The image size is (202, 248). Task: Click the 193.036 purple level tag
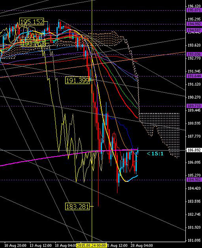pyautogui.click(x=194, y=54)
